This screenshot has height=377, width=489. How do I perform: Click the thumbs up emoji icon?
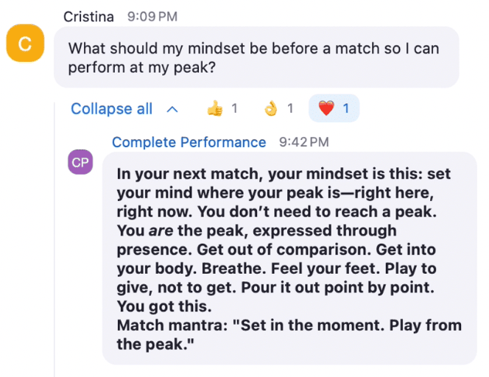[x=215, y=108]
